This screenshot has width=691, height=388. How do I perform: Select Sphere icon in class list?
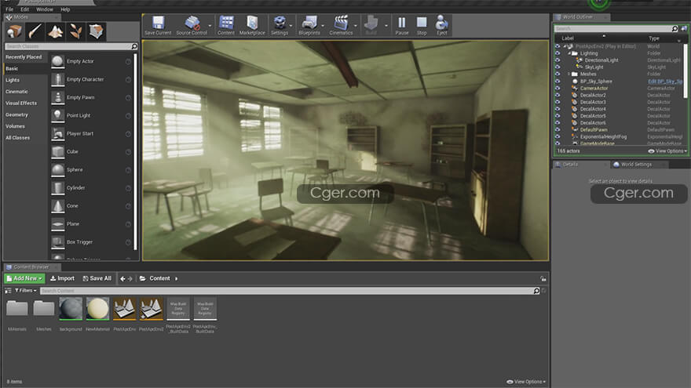coord(58,170)
